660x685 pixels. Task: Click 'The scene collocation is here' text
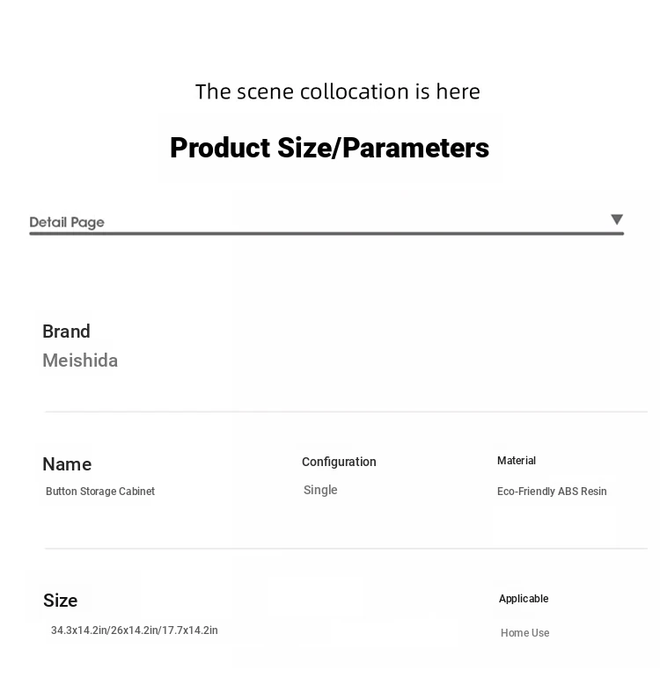[337, 91]
